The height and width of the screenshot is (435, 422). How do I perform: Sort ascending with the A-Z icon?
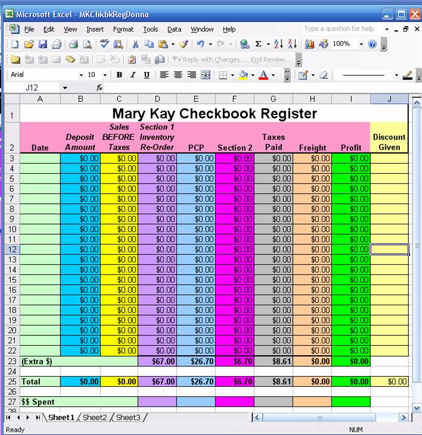pos(278,44)
